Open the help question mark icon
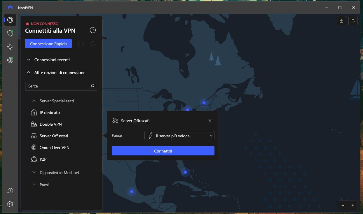 10,191
